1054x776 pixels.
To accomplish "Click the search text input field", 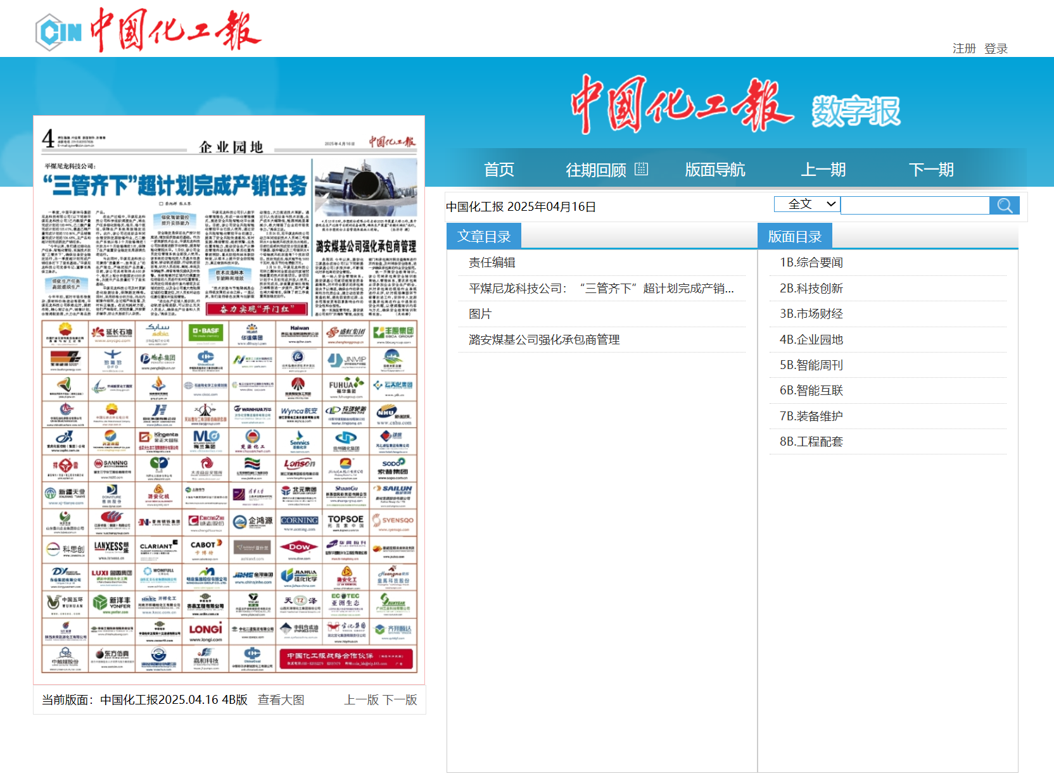I will coord(915,205).
